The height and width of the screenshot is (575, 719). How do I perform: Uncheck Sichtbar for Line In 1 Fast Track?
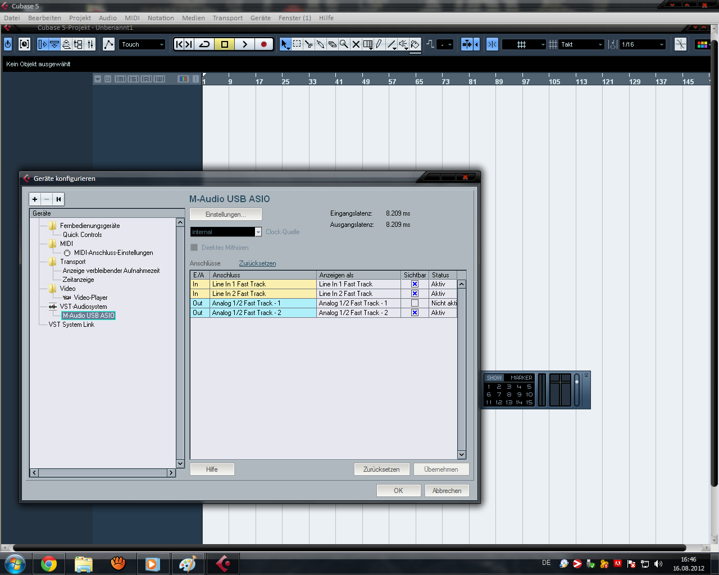pyautogui.click(x=415, y=284)
